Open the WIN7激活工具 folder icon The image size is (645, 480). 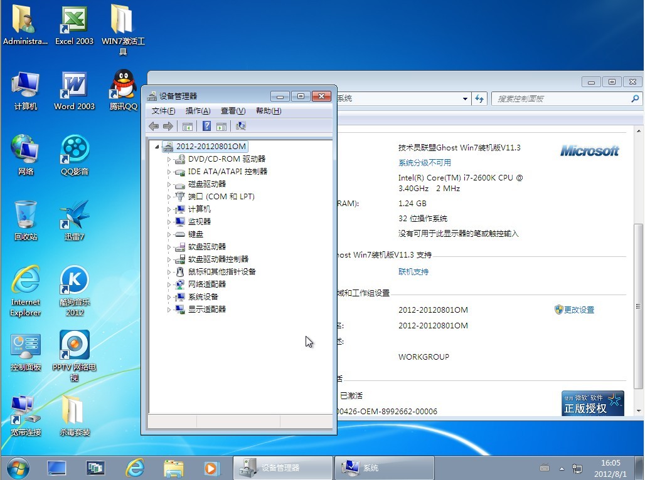123,29
